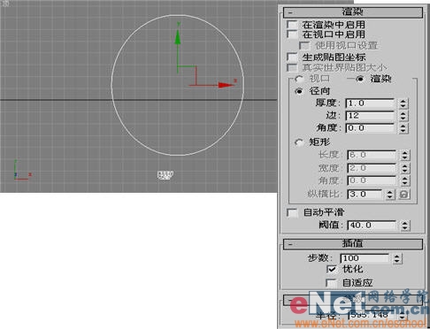Click the 厚度 value field
Image resolution: width=430 pixels, height=329 pixels.
370,103
